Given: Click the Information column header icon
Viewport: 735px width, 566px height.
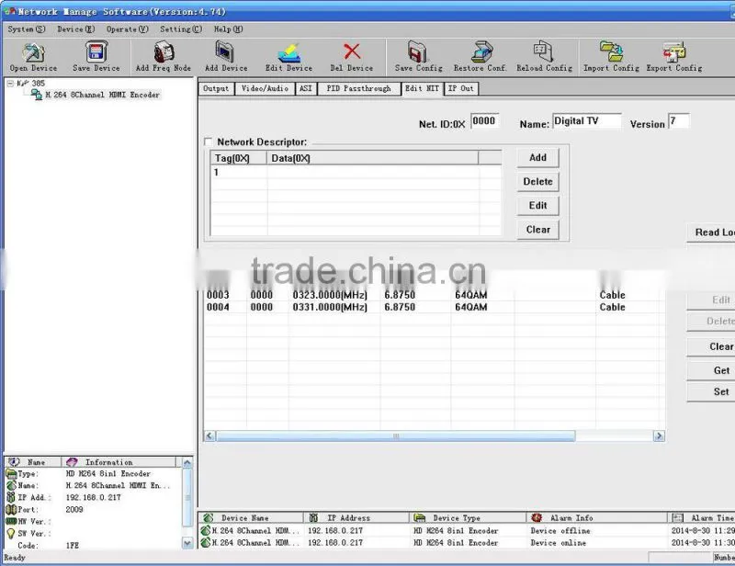Looking at the screenshot, I should tap(72, 462).
